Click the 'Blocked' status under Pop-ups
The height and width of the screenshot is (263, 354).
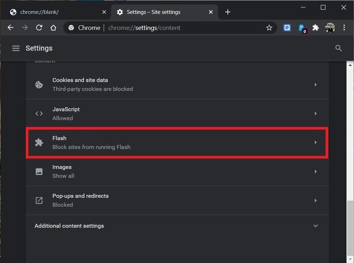[x=63, y=205]
